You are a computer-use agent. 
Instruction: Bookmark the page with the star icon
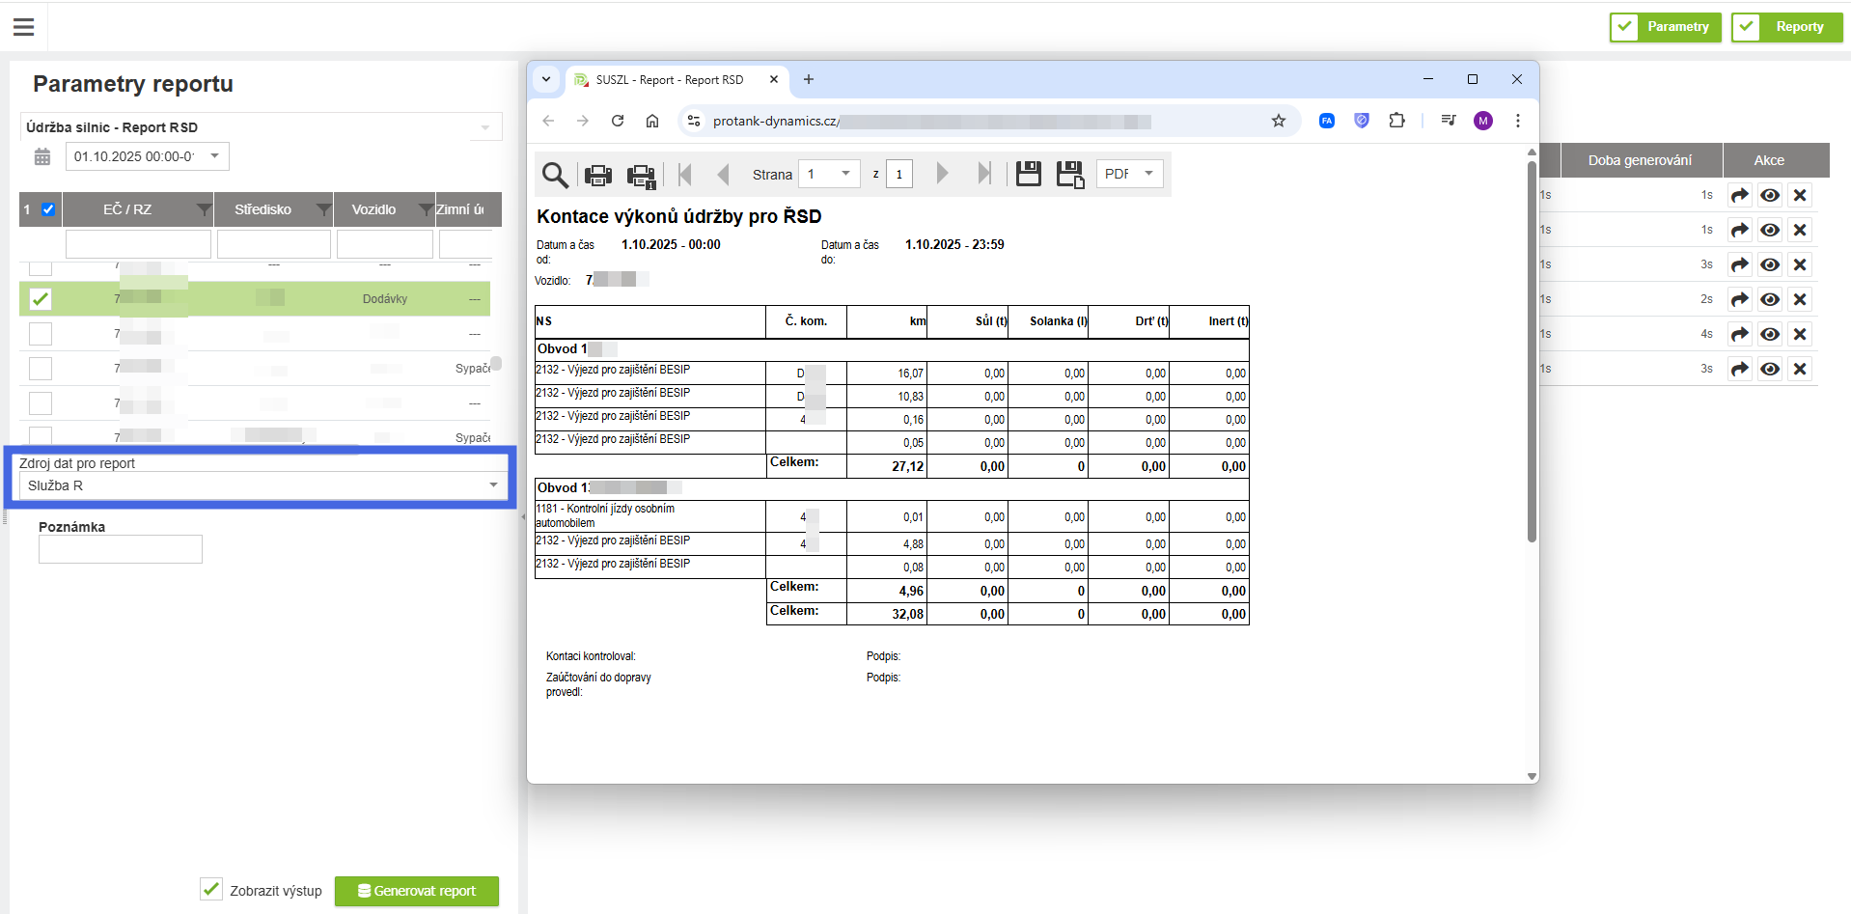[1279, 121]
